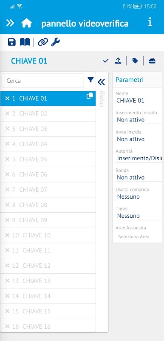This screenshot has height=341, width=164.
Task: Expand the side menu double-arrow
Action: (x=10, y=23)
